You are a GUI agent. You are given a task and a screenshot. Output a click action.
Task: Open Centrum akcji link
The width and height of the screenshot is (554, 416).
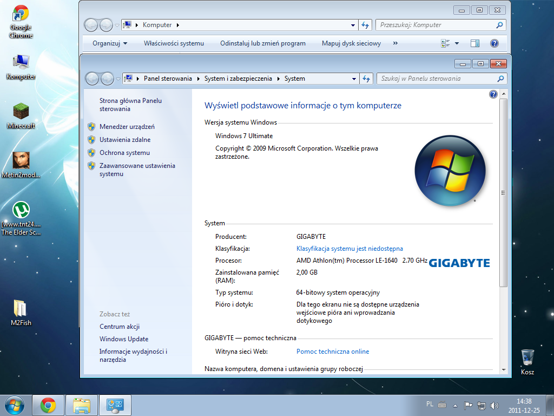120,327
